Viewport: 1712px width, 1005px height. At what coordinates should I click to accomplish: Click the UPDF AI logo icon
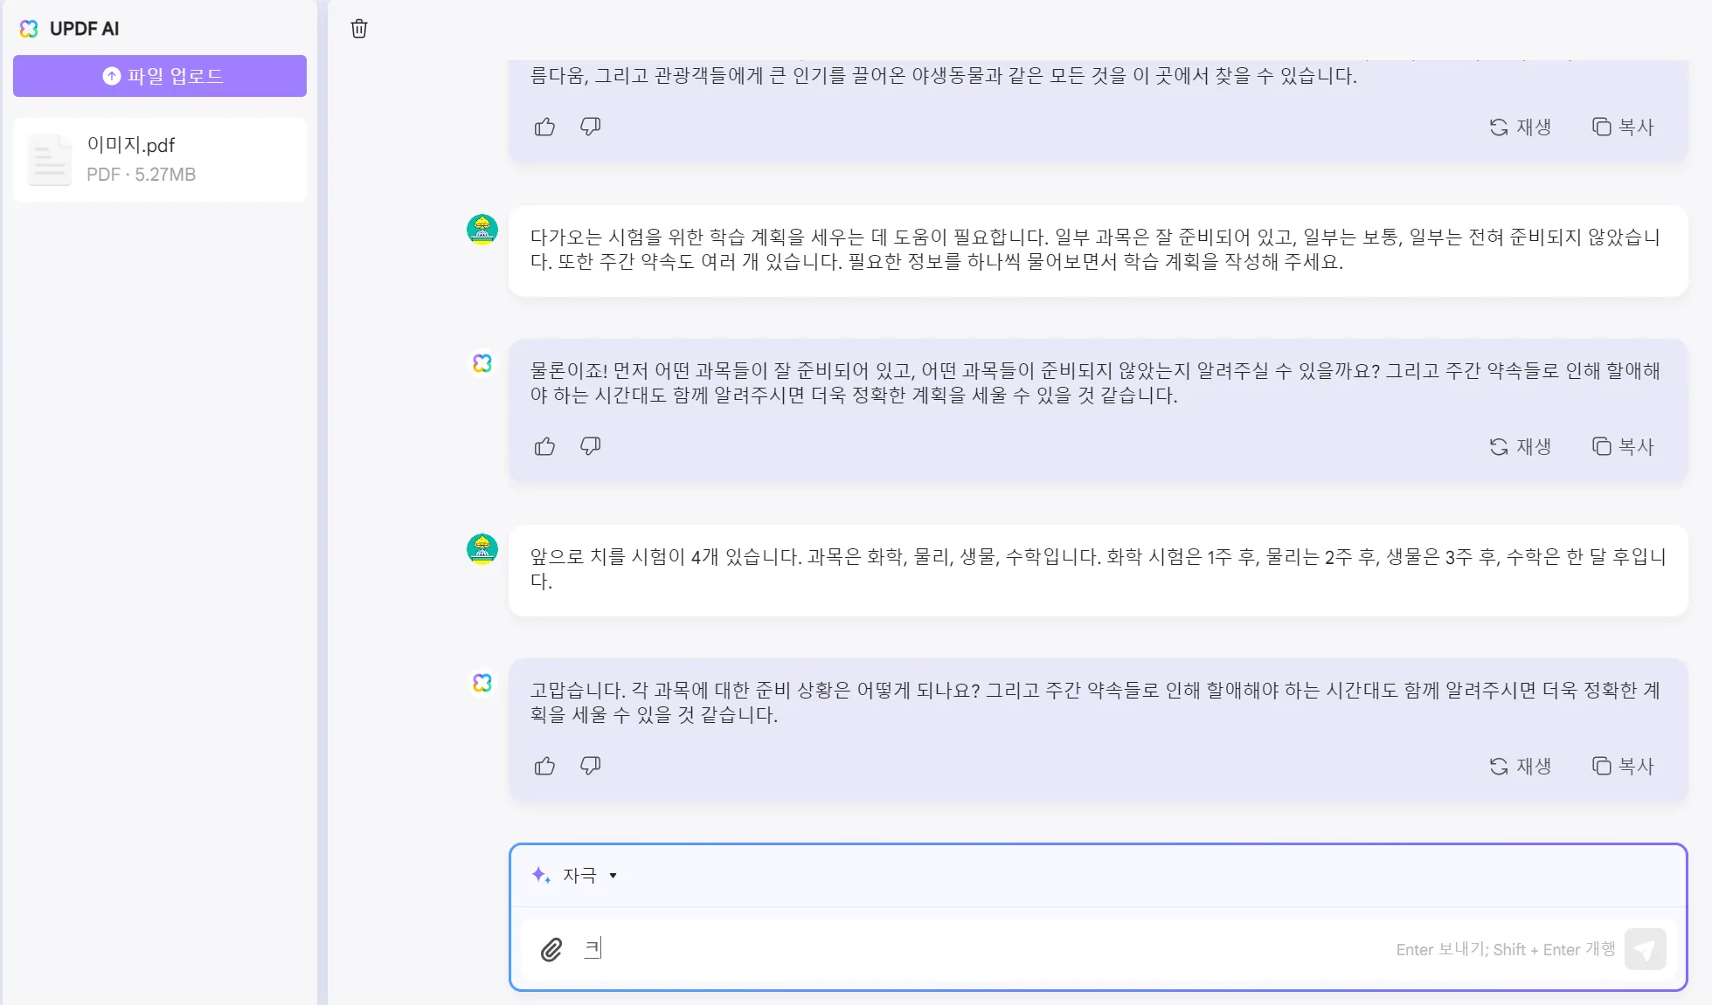tap(29, 29)
